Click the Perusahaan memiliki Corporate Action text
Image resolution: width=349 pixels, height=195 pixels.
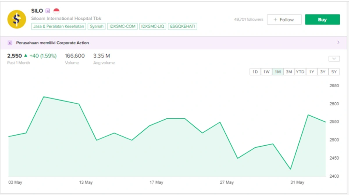pos(52,43)
